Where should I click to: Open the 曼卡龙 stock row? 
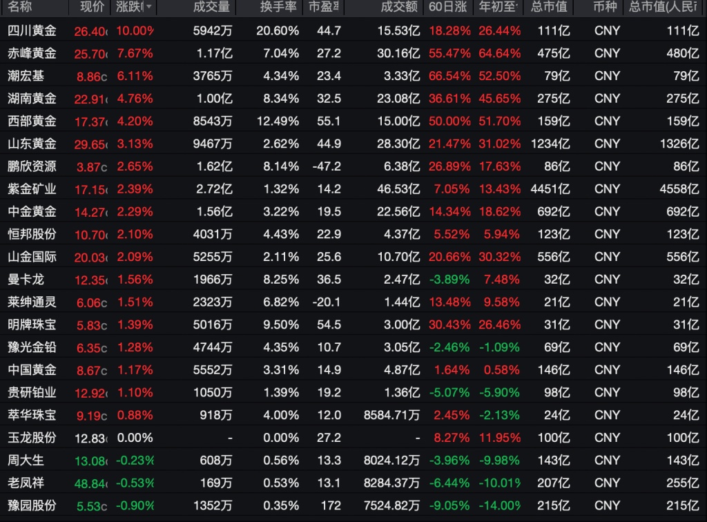[x=353, y=279]
